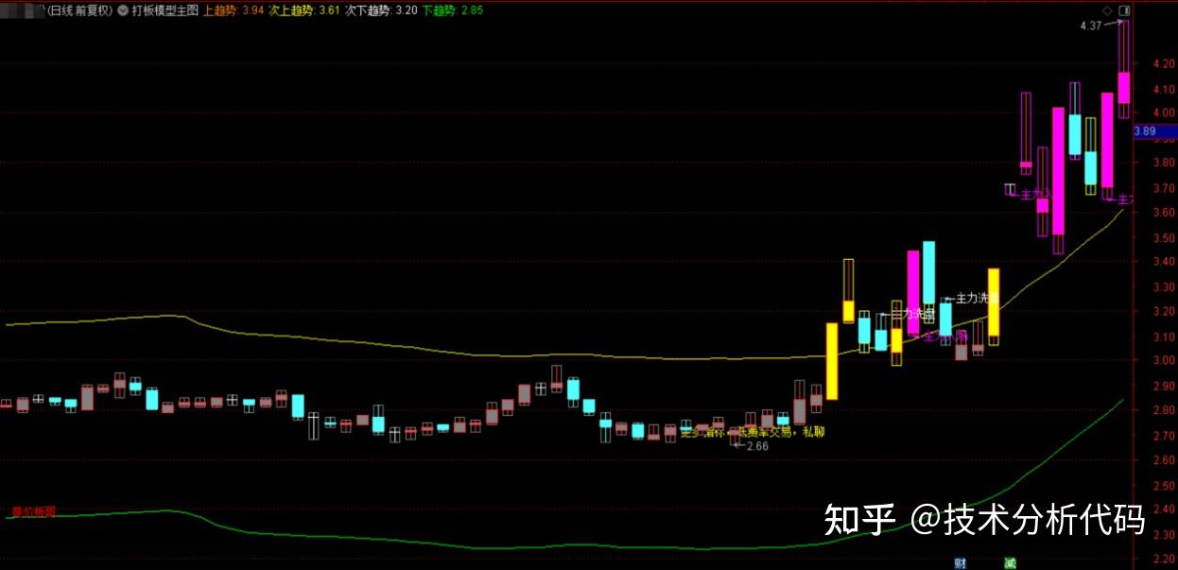The width and height of the screenshot is (1178, 570).
Task: Open the indicator dropdown beside 打板模型主图
Action: [x=124, y=10]
